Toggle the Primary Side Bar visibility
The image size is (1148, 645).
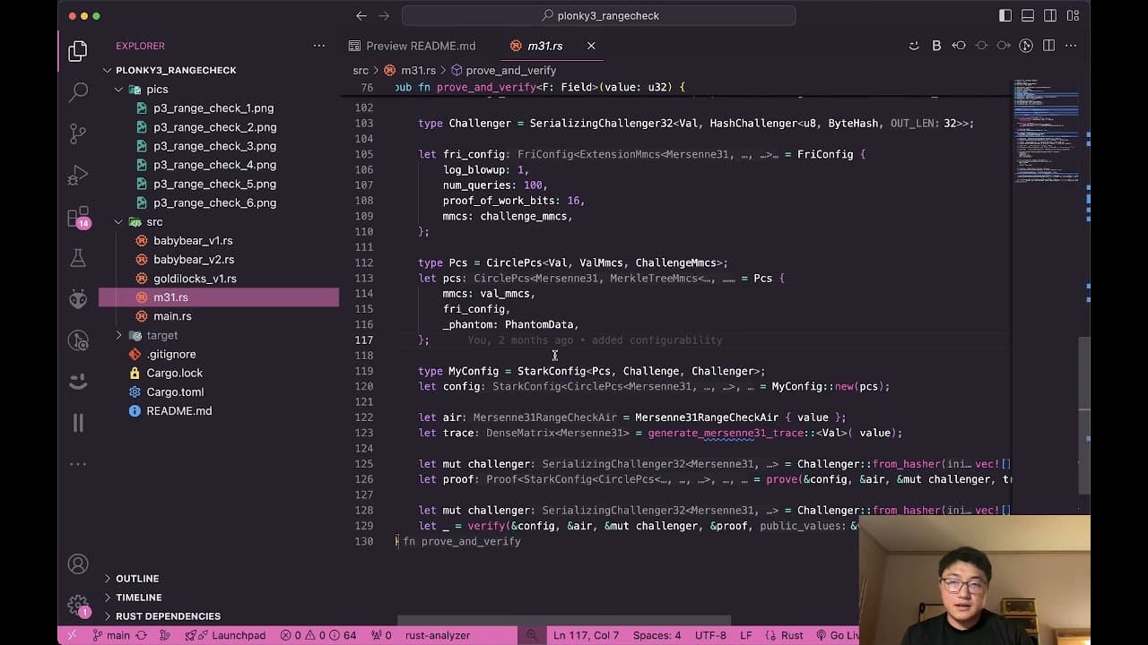(1005, 16)
